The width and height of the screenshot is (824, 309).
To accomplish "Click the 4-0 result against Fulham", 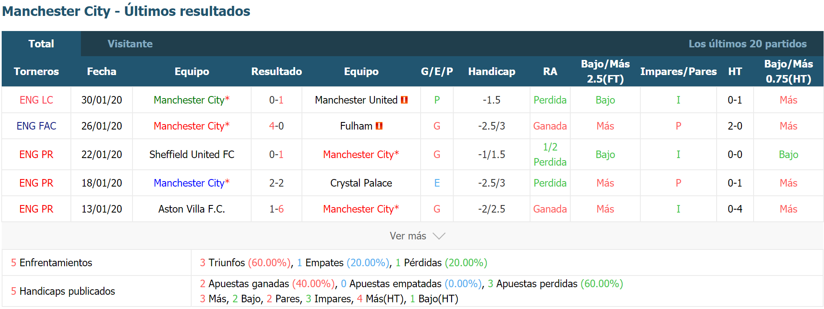I will click(276, 126).
